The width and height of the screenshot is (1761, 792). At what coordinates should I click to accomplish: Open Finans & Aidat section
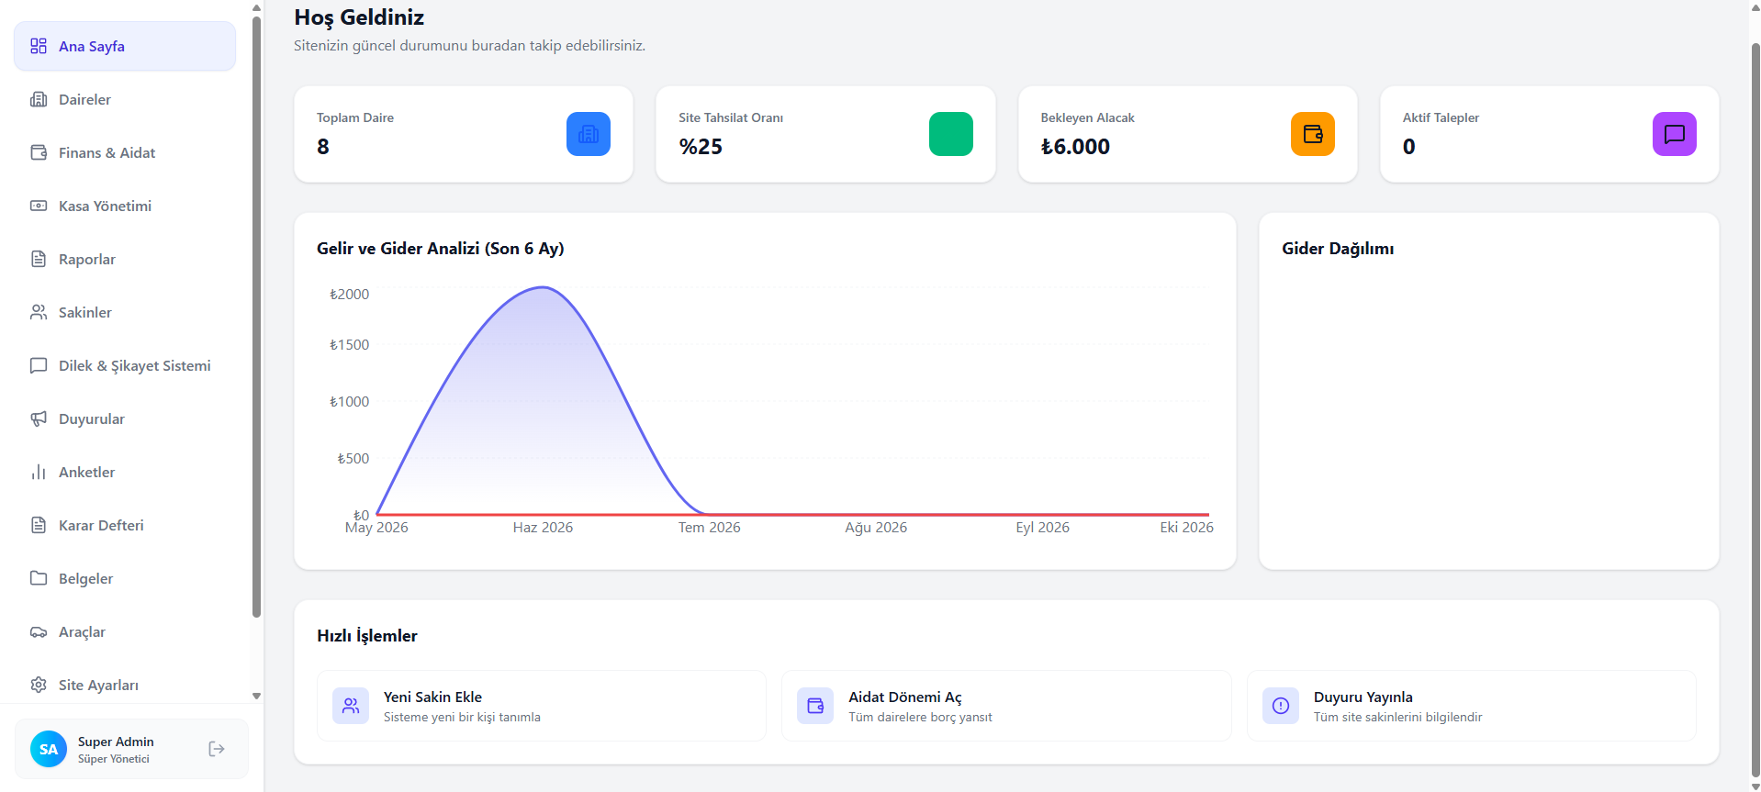pyautogui.click(x=125, y=152)
